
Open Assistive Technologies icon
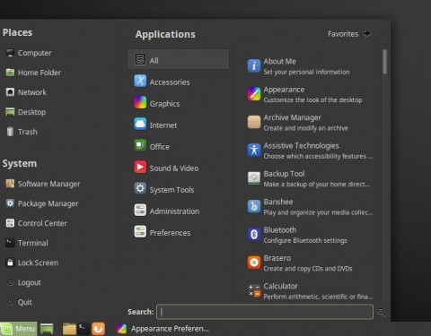(254, 150)
